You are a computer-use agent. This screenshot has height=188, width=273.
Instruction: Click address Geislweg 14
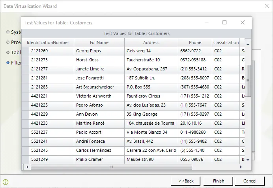point(151,52)
